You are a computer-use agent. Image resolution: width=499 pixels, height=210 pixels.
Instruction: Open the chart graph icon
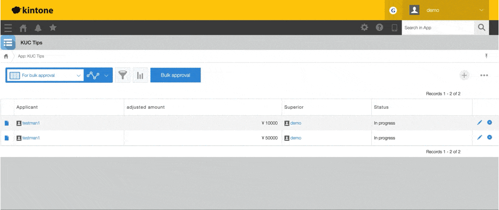click(140, 75)
